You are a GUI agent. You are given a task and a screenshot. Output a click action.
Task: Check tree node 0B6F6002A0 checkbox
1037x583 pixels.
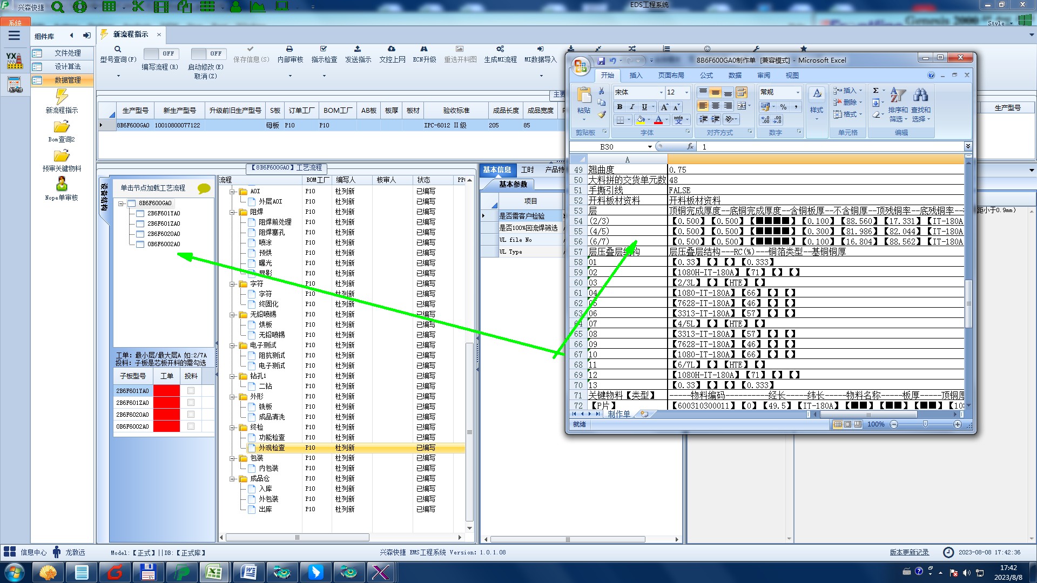(x=140, y=245)
